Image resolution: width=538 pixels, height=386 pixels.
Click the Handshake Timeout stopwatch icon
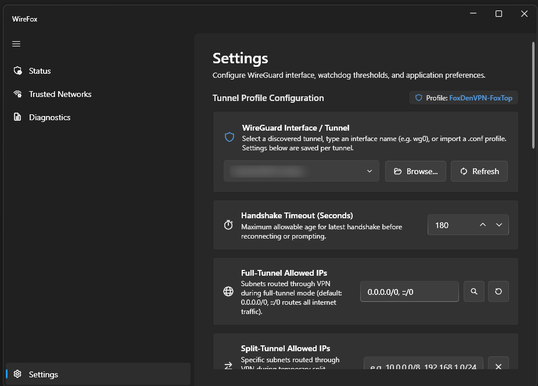tap(228, 225)
